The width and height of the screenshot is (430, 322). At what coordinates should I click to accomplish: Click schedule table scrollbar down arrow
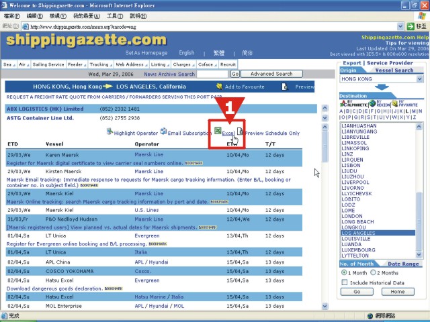pyautogui.click(x=325, y=306)
